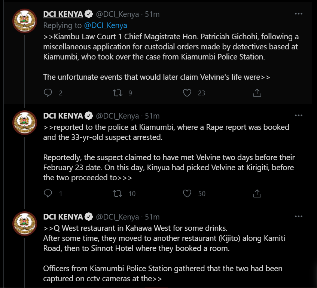Image resolution: width=317 pixels, height=288 pixels.
Task: Open DCI KENYA name on Q West tweet
Action: pos(63,217)
